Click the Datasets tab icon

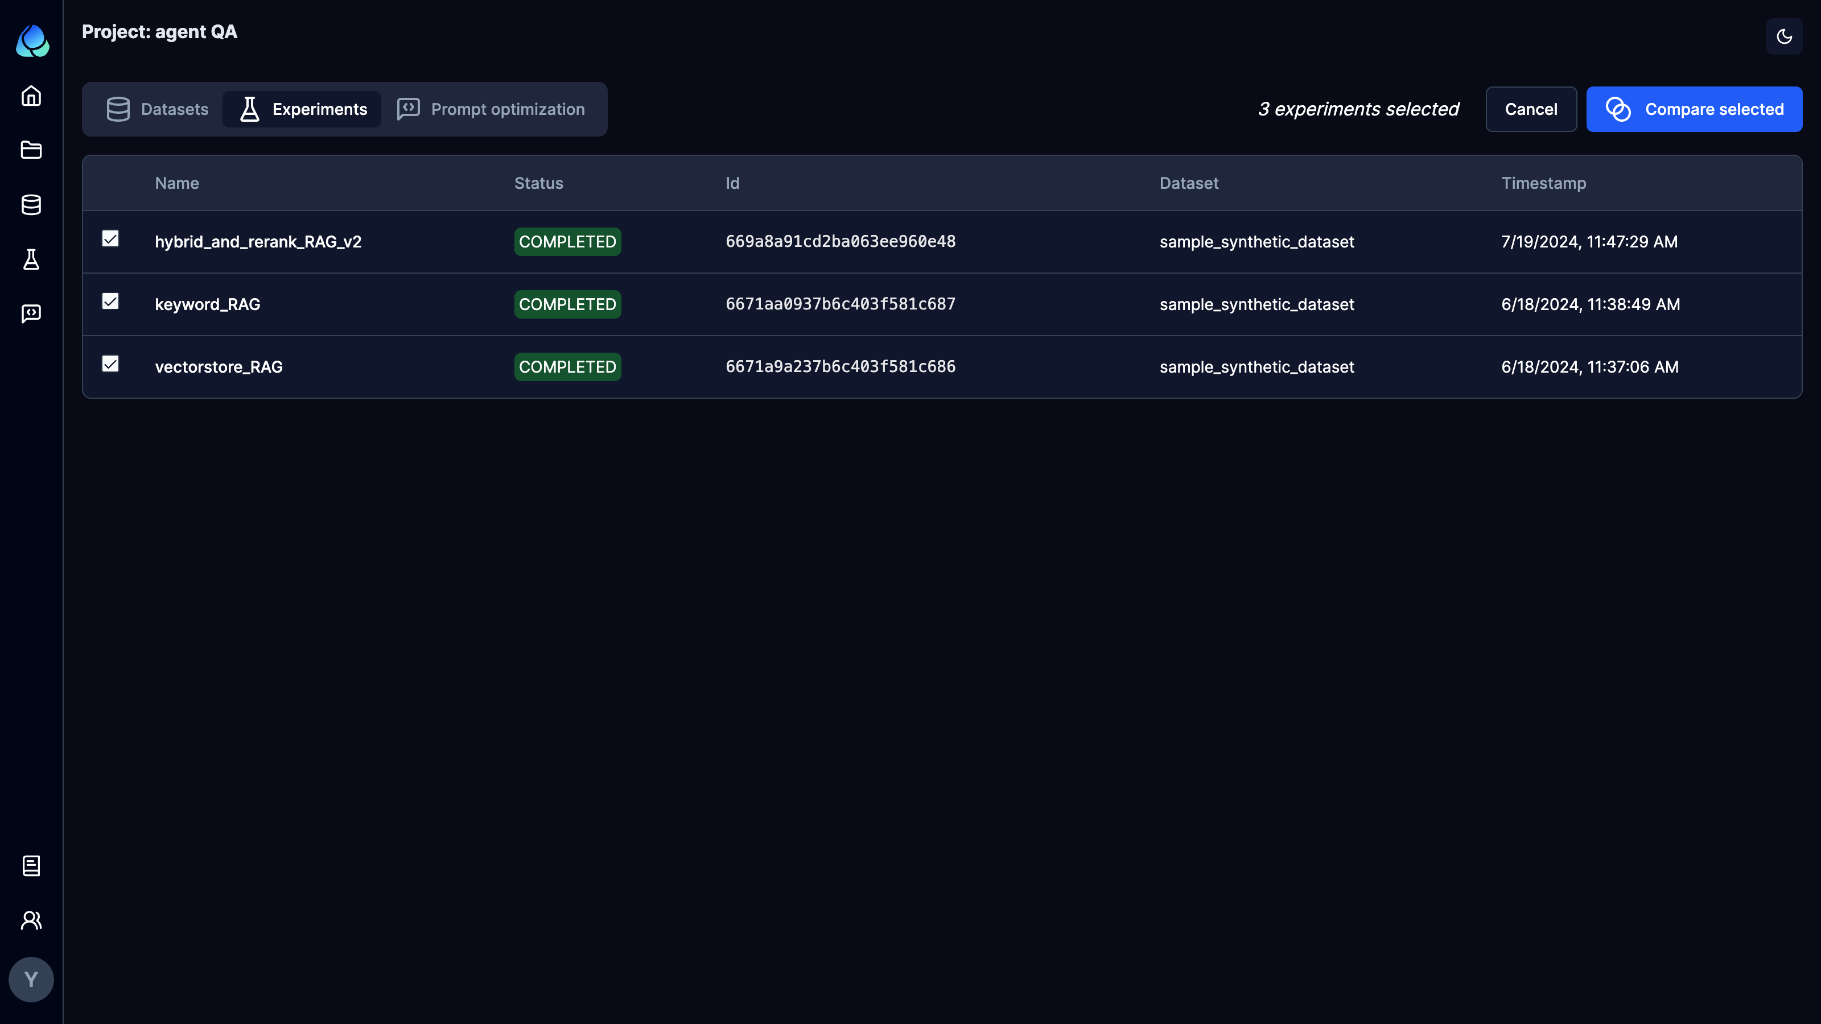click(118, 109)
